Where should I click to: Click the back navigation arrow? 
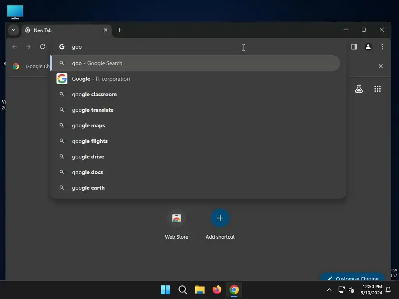click(14, 47)
